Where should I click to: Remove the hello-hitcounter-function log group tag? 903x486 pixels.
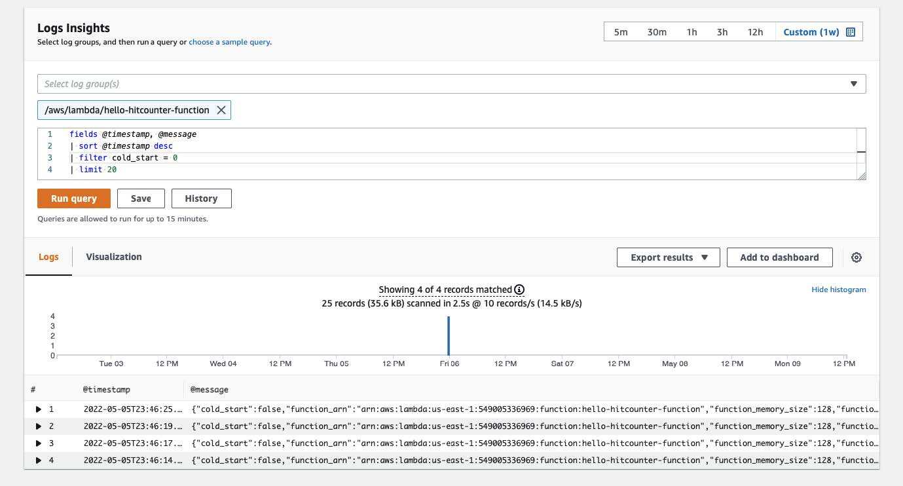[x=221, y=110]
